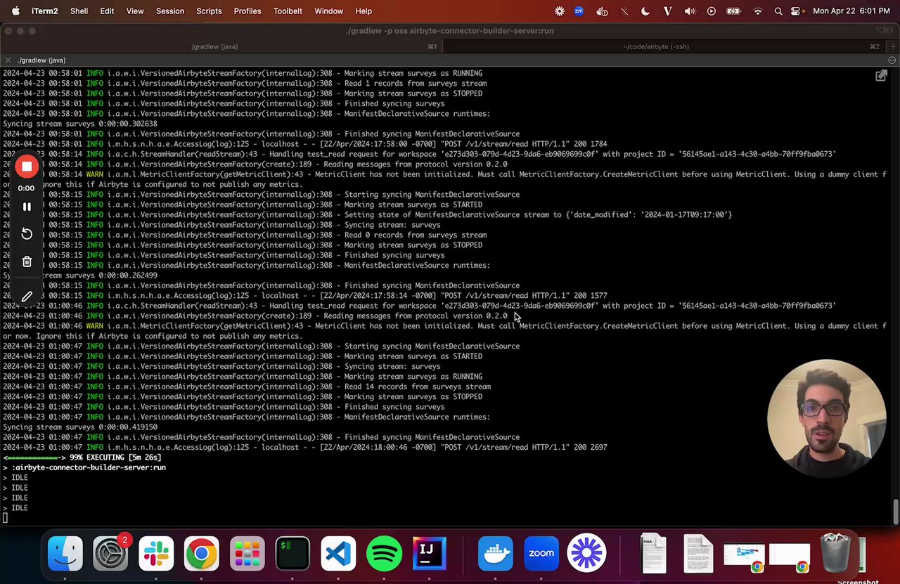Open Spotify from the Dock

pyautogui.click(x=384, y=554)
